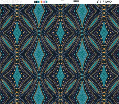119x104 pixels.
Task: Pick the light blue color swatch
Action: (x=45, y=2)
